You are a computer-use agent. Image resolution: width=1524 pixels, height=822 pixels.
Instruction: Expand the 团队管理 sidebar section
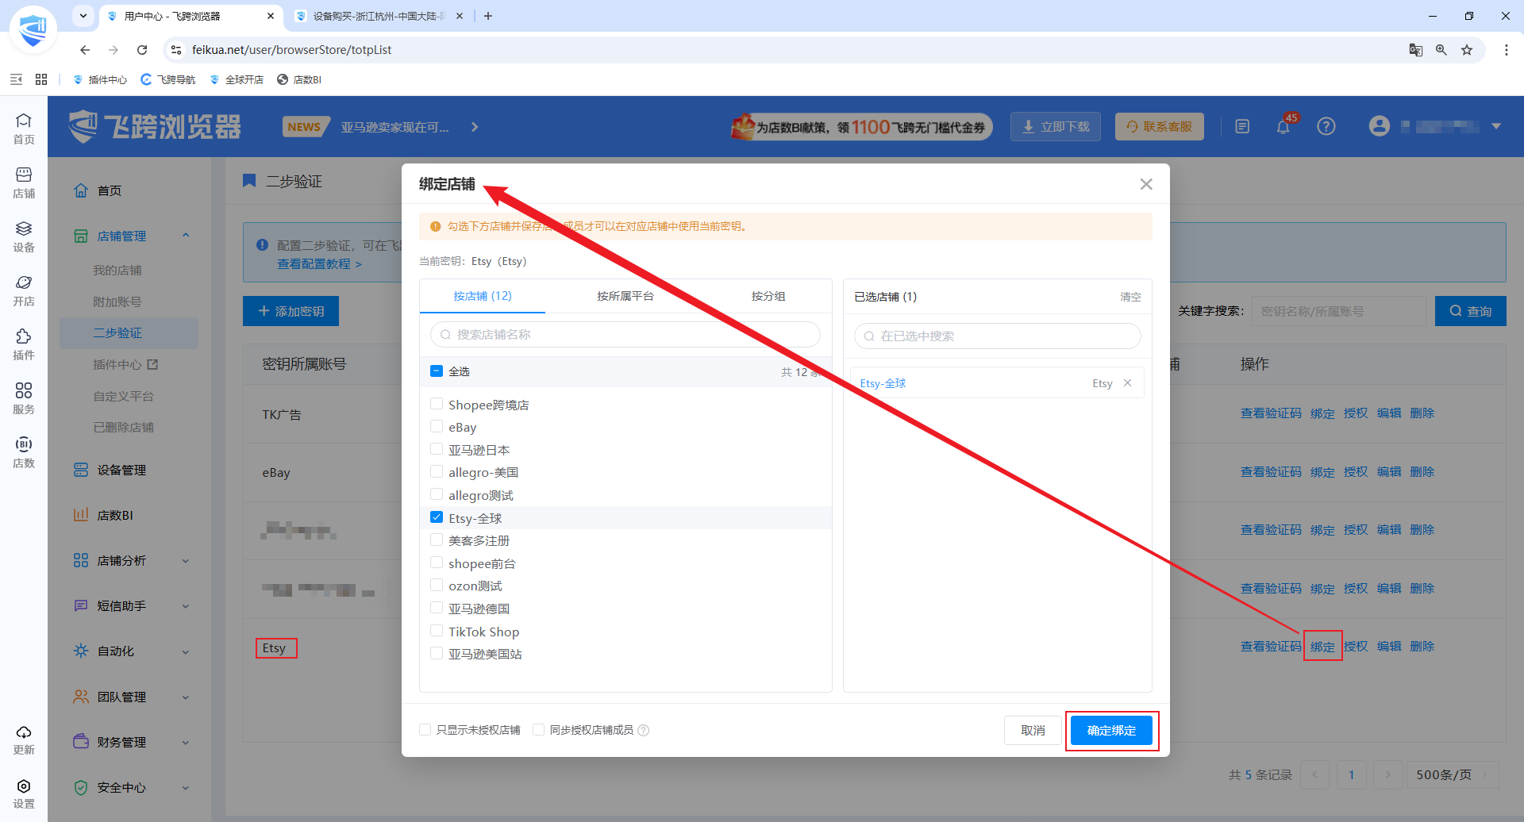pos(186,697)
